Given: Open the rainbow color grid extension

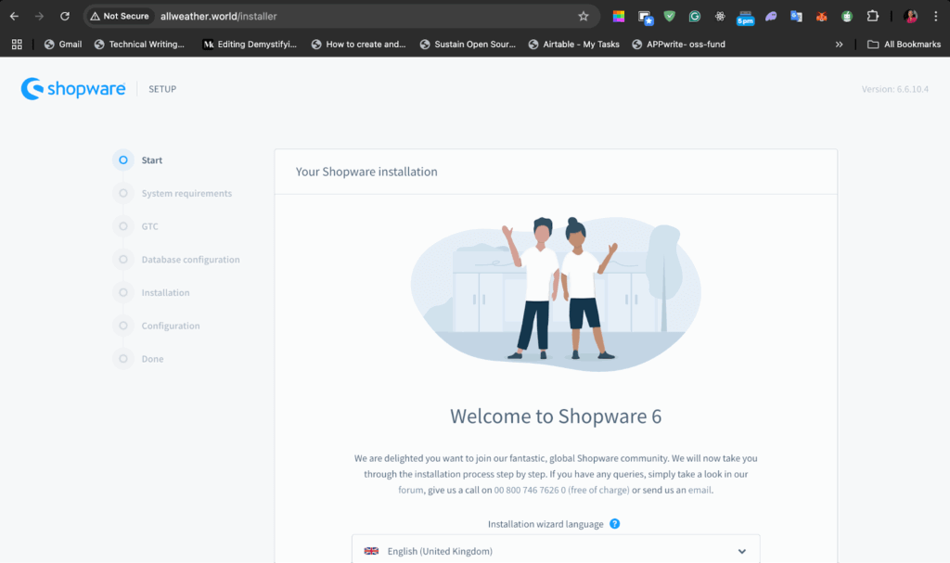Looking at the screenshot, I should point(619,17).
